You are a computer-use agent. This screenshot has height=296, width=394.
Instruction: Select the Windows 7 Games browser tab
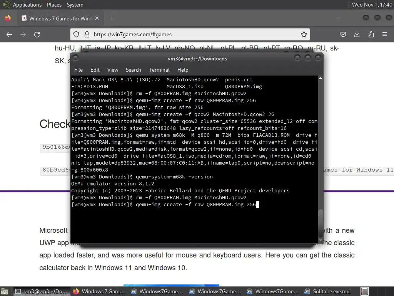60,18
